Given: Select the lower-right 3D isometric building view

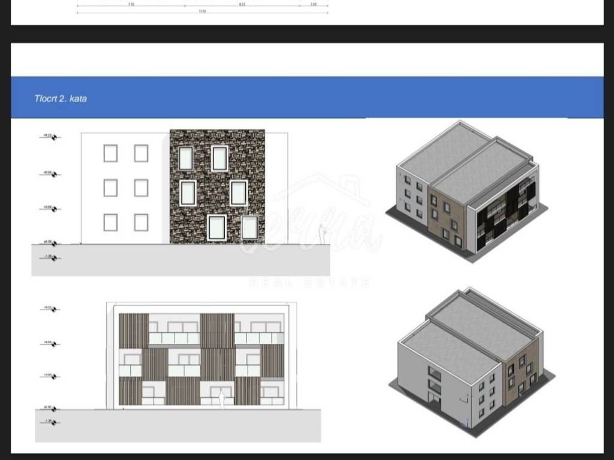Looking at the screenshot, I should pos(471,358).
